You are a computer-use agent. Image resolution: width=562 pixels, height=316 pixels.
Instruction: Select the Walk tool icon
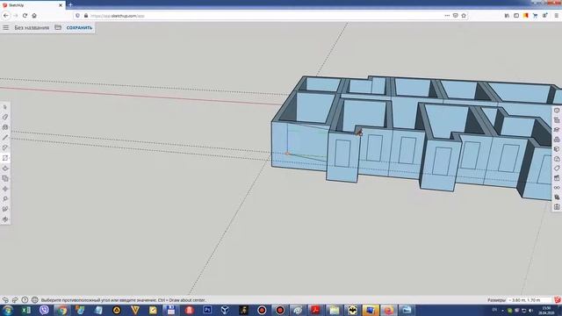click(5, 209)
